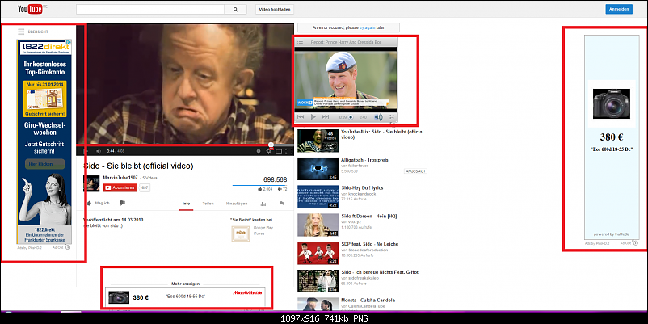Viewport: 648px width, 324px height.
Task: Open Sido ft Doreen - Nein [HQ] title
Action: [369, 217]
